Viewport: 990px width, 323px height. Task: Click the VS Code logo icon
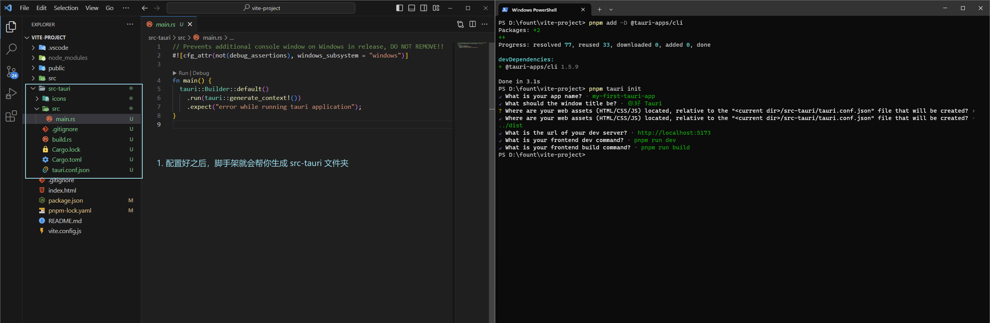coord(8,8)
